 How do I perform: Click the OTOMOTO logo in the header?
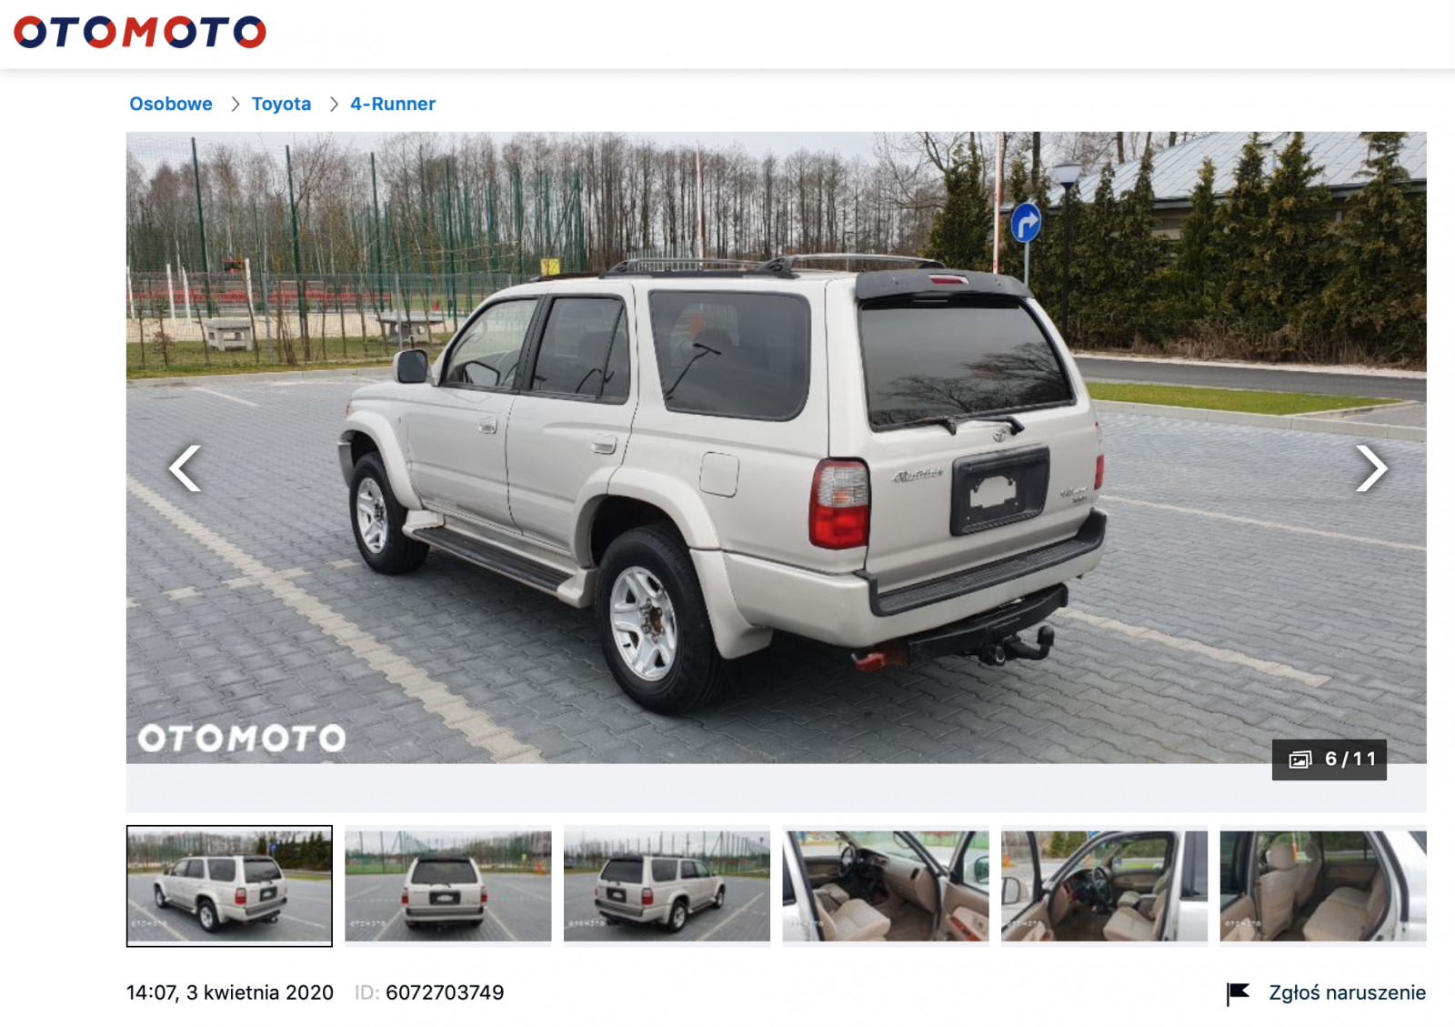(140, 32)
